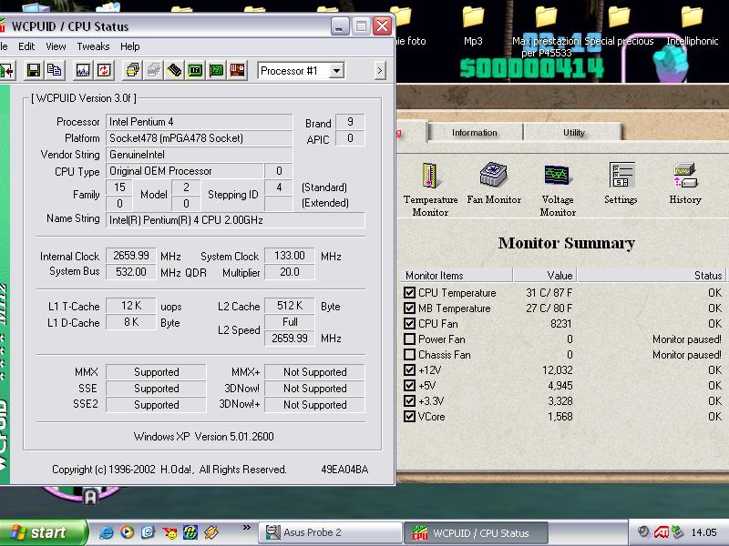Screen dimensions: 729x546
Task: Click the Name String field
Action: (235, 220)
